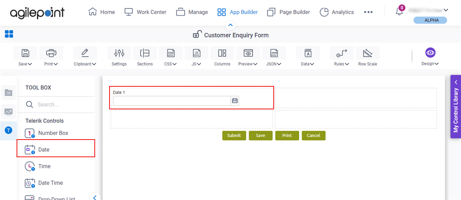Open the form list sidebar icon
The width and height of the screenshot is (461, 200).
coord(8,93)
